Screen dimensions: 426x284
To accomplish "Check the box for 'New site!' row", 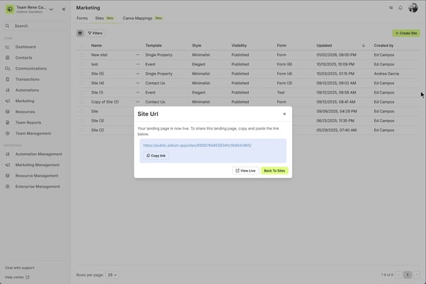I will click(x=81, y=54).
